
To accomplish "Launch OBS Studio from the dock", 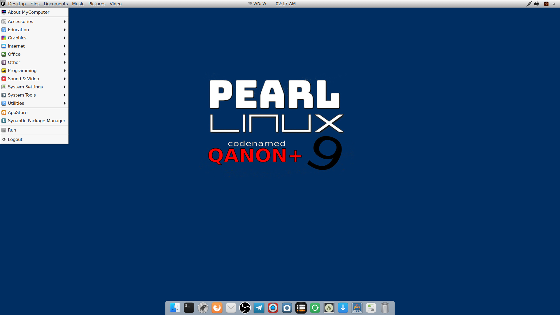I will (x=245, y=308).
